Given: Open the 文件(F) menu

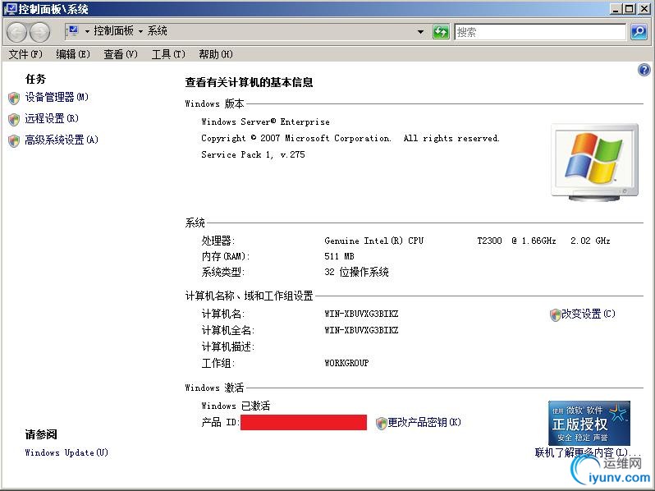Looking at the screenshot, I should (x=25, y=54).
